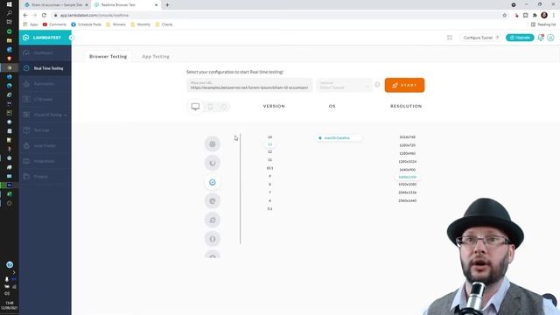
Task: Switch to desktop device type
Action: (195, 107)
